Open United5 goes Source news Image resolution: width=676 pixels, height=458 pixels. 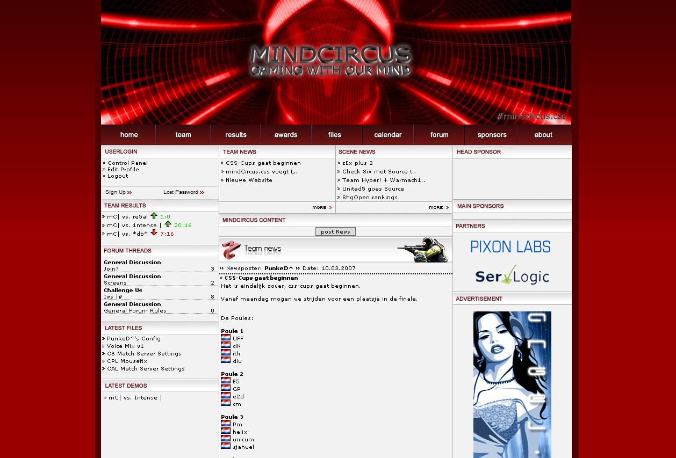(x=373, y=189)
